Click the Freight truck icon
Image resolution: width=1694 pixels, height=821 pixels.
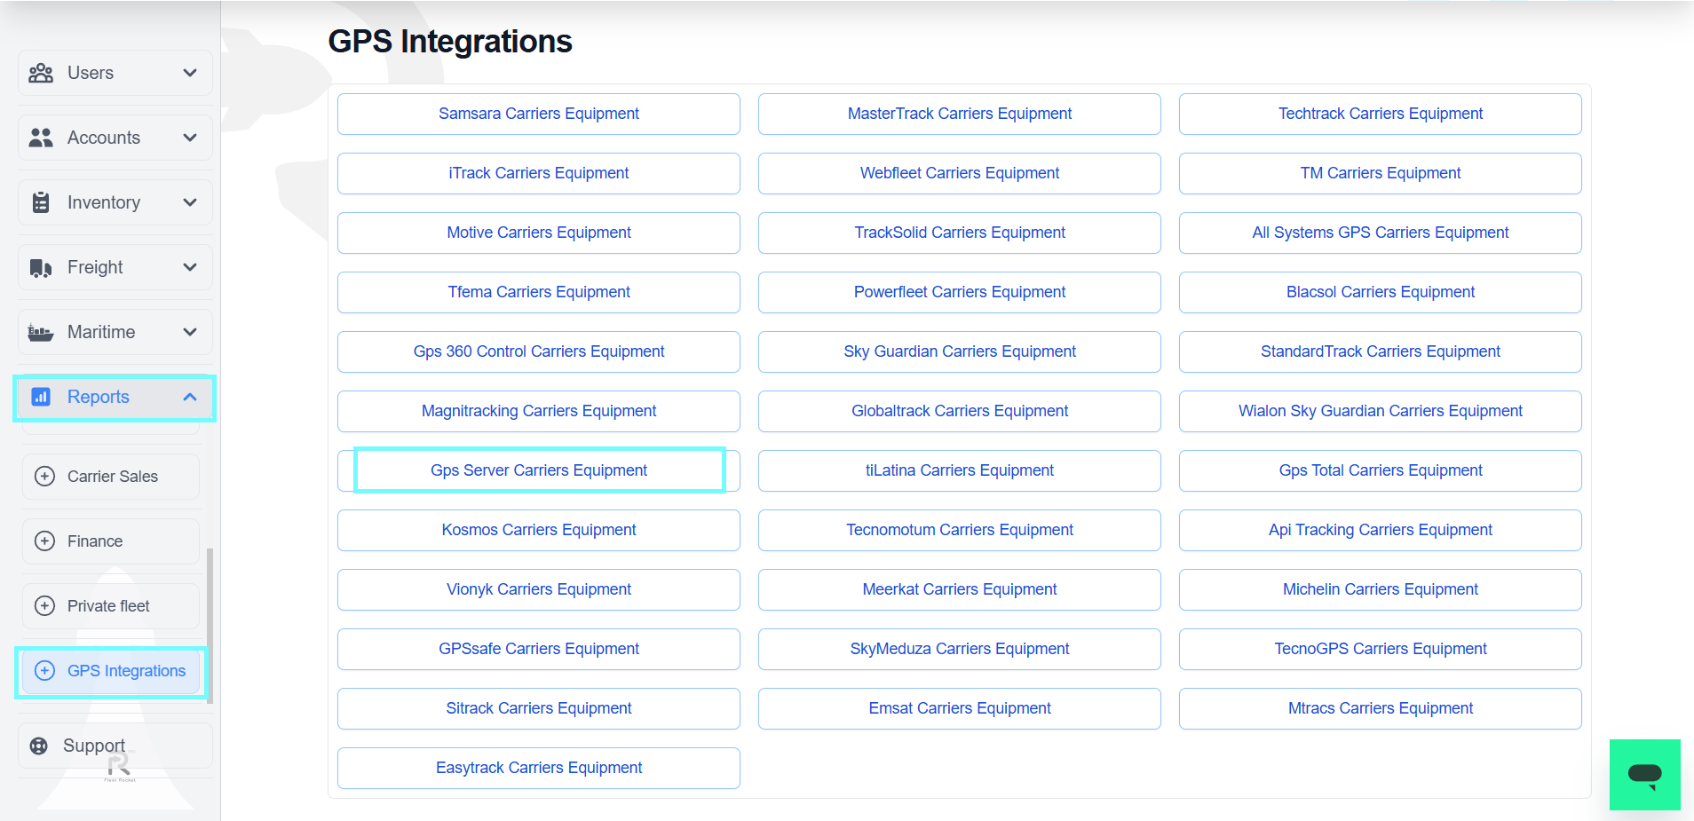pyautogui.click(x=41, y=266)
